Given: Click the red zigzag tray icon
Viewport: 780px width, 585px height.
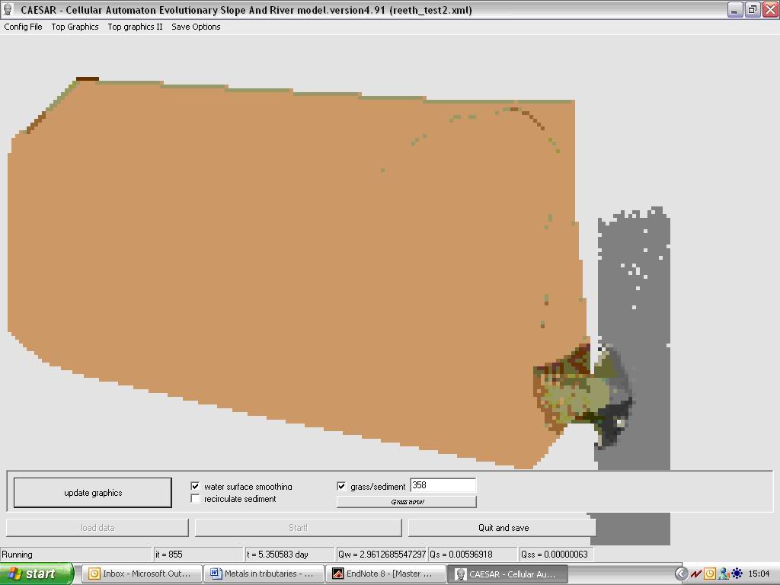Looking at the screenshot, I should click(696, 574).
